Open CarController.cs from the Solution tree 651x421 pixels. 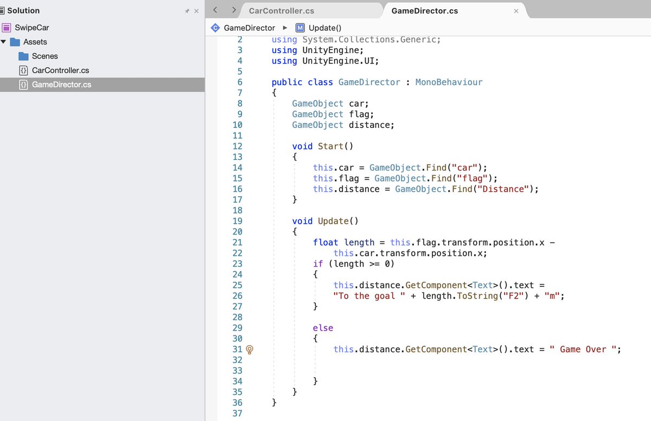pos(61,70)
